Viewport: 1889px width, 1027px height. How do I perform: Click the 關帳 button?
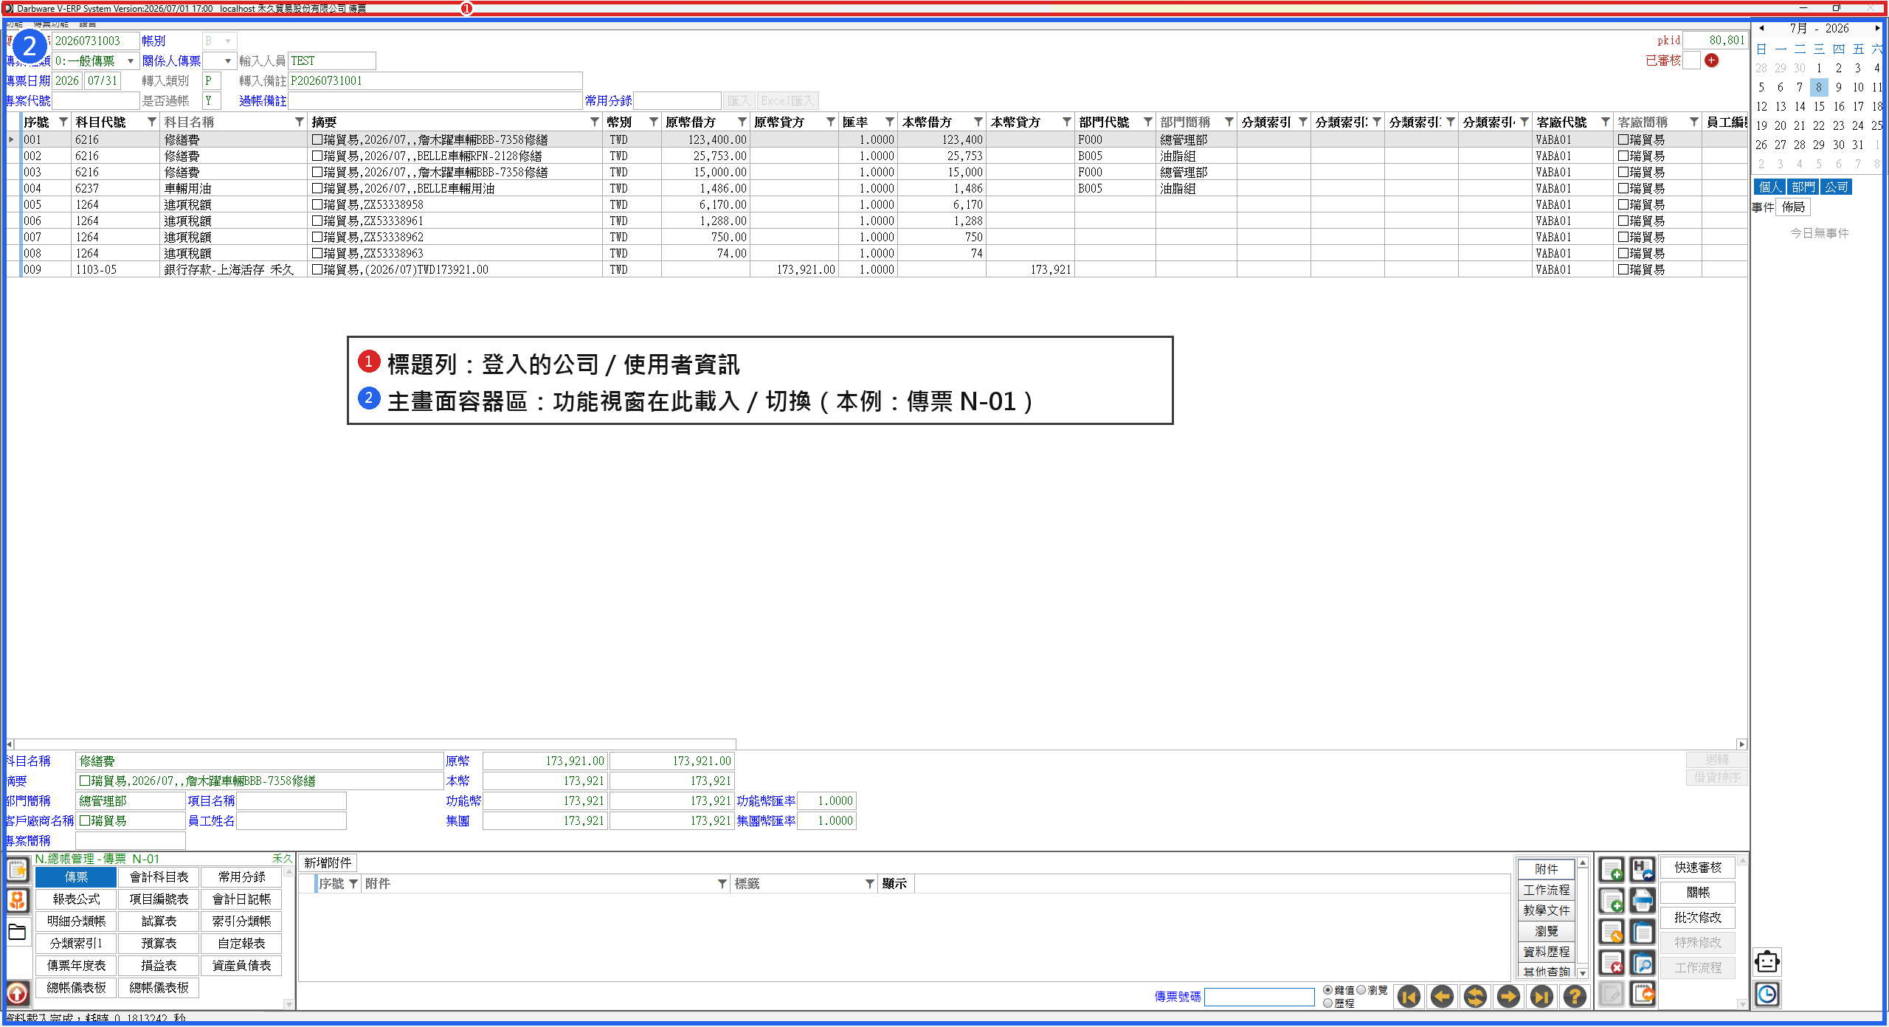pos(1698,893)
